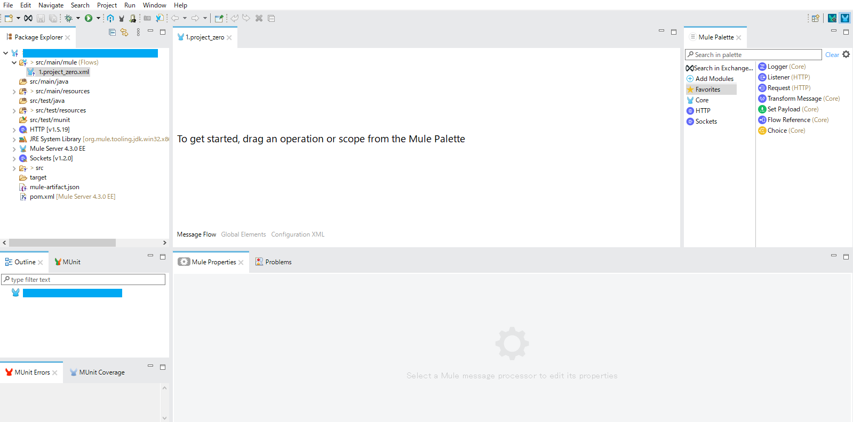The image size is (853, 422).
Task: Click the Open Perspective icon
Action: [815, 18]
